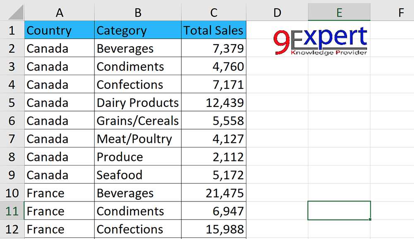Select the France Beverages value 21,475
This screenshot has height=239, width=414.
coord(214,193)
